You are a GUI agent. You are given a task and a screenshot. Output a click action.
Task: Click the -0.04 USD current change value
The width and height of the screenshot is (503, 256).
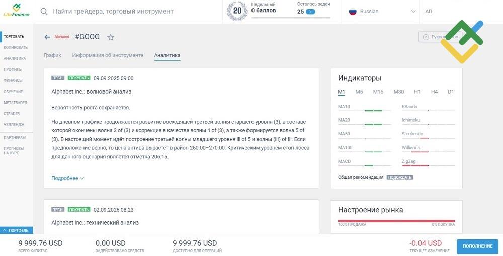click(x=426, y=243)
